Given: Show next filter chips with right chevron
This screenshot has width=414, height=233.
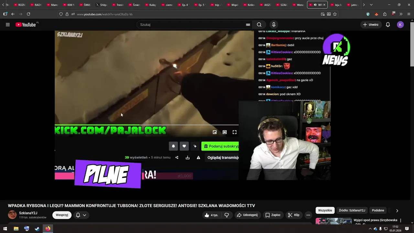Looking at the screenshot, I should point(397,210).
